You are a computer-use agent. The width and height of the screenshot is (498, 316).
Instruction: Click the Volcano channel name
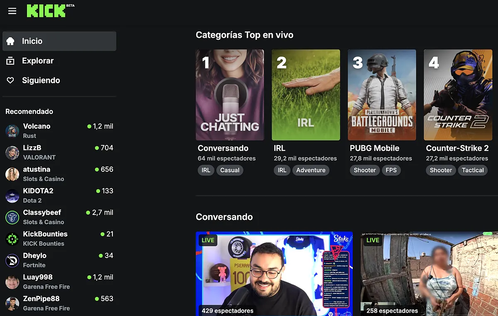pyautogui.click(x=37, y=126)
